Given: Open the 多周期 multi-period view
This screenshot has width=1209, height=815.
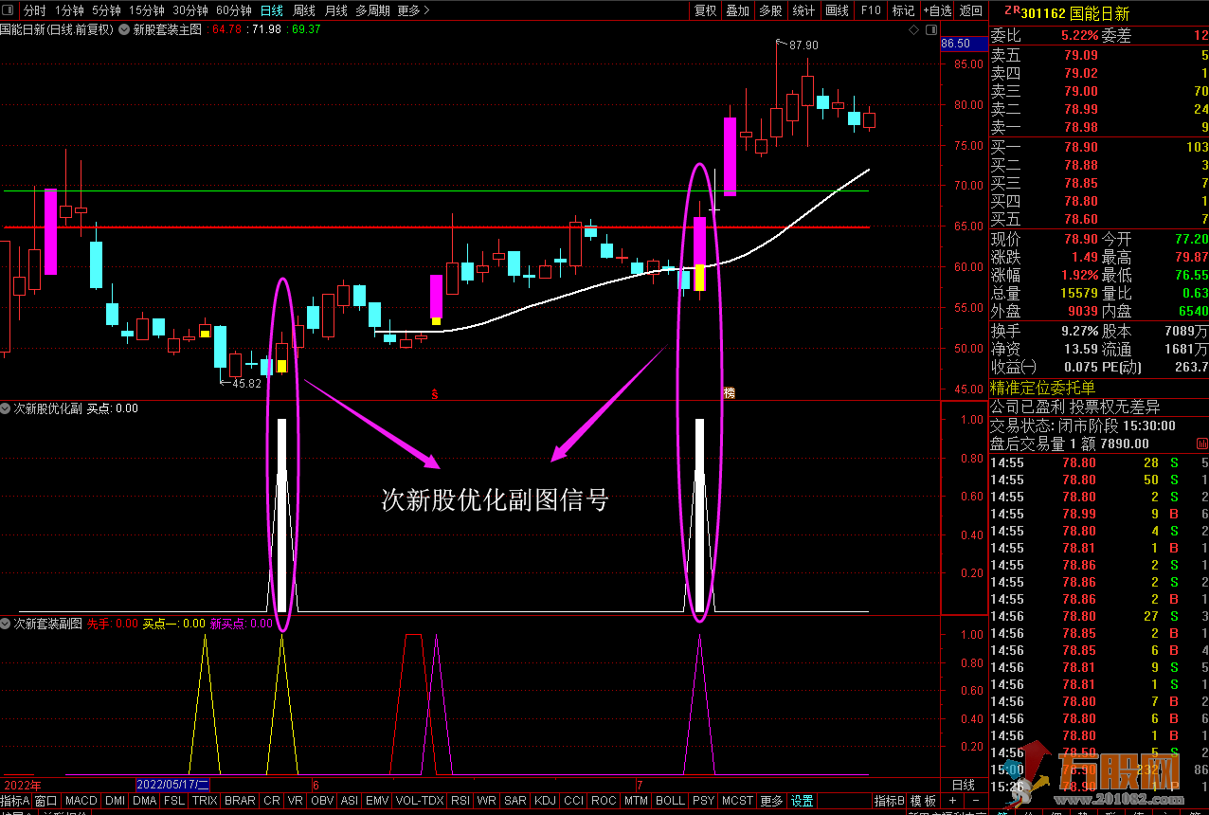Looking at the screenshot, I should [373, 10].
